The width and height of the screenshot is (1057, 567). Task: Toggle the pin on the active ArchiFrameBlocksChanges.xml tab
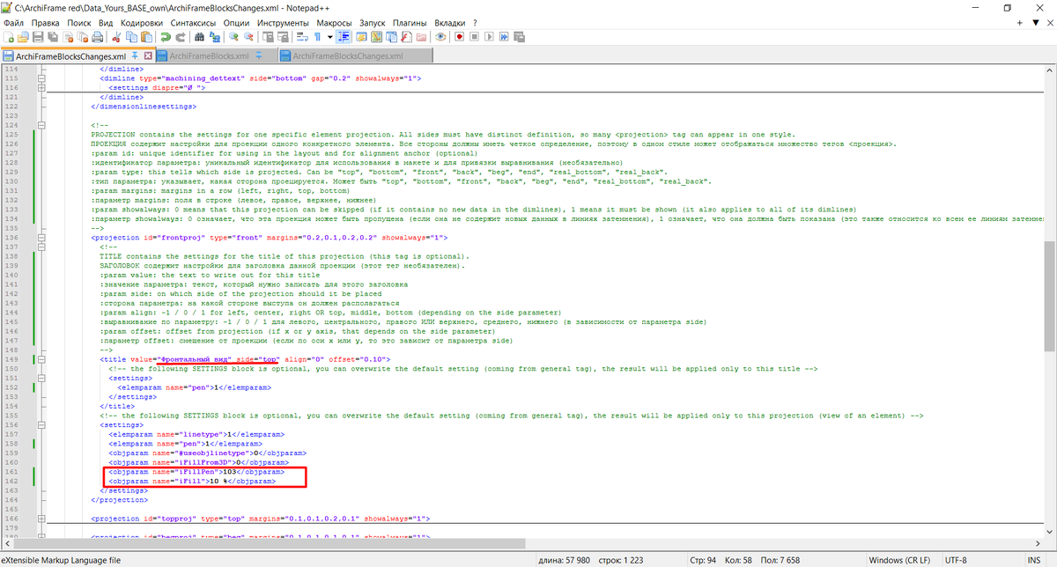tap(135, 55)
